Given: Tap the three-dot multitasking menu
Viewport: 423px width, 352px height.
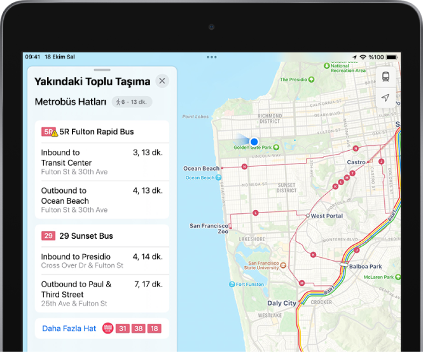Looking at the screenshot, I should click(211, 57).
